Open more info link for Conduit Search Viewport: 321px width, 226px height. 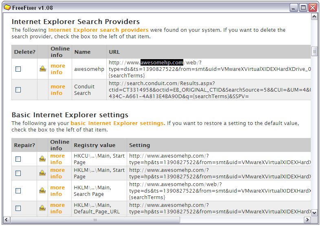[58, 90]
